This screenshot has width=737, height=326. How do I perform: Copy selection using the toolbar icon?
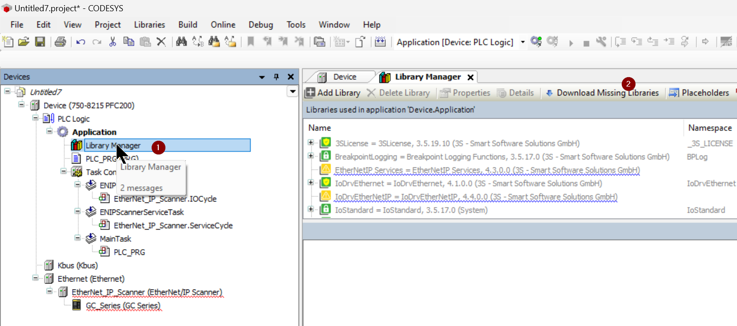[129, 42]
